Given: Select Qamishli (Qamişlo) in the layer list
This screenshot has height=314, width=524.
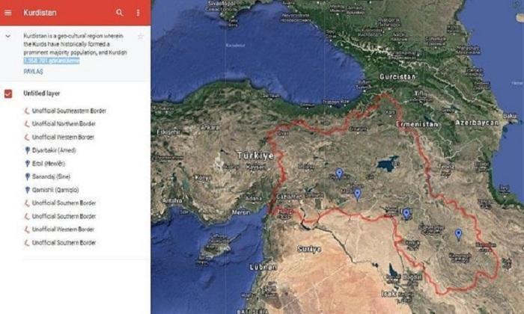Looking at the screenshot, I should 57,190.
